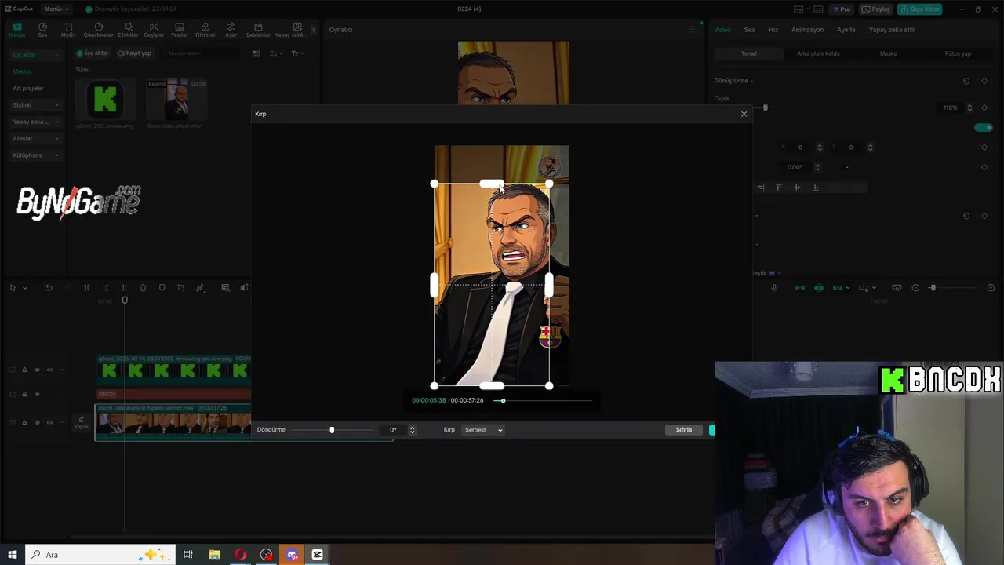Click the rotation 0° value field
The width and height of the screenshot is (1004, 565).
pyautogui.click(x=394, y=430)
